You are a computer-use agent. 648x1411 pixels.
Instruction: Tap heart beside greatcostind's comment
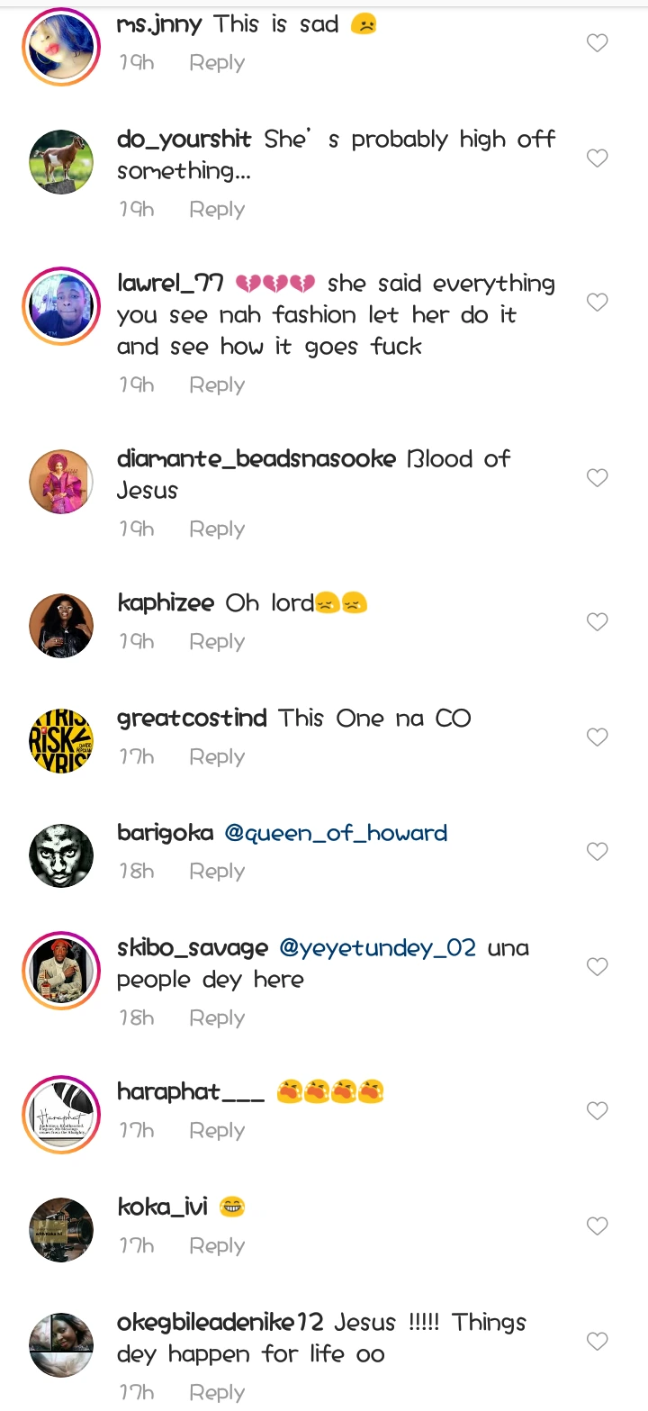[x=598, y=737]
